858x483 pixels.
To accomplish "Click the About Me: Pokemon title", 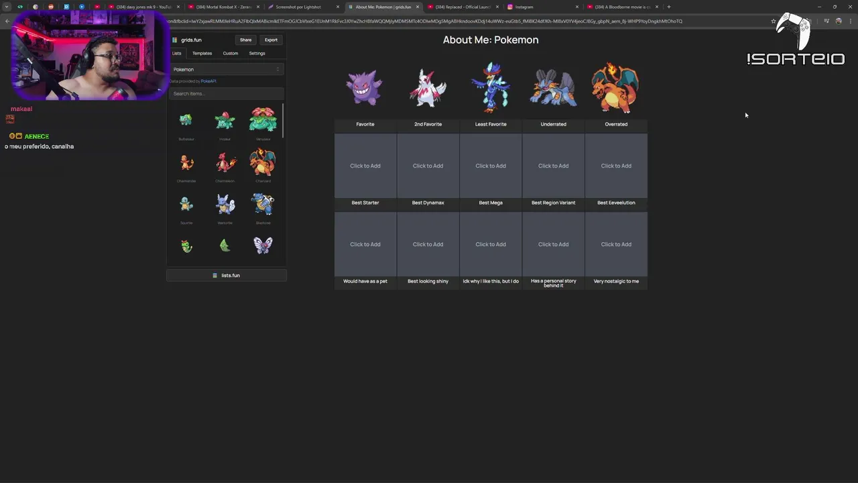I will pyautogui.click(x=491, y=40).
